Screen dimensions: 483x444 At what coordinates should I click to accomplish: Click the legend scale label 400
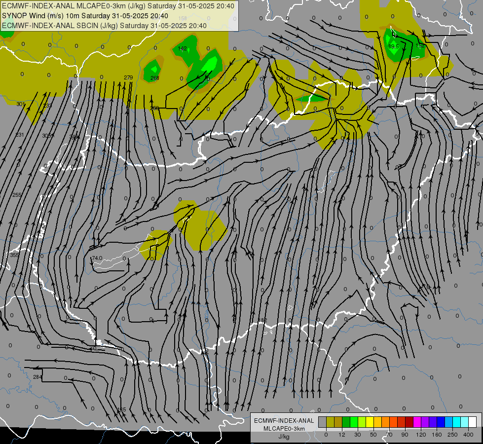tap(468, 435)
